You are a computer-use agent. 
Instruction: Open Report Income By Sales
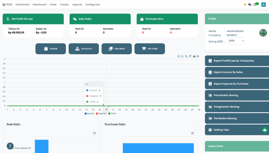click(x=237, y=72)
